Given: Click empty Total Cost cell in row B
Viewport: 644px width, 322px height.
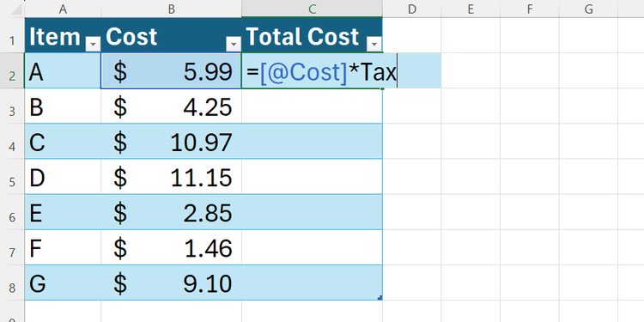Looking at the screenshot, I should 313,106.
